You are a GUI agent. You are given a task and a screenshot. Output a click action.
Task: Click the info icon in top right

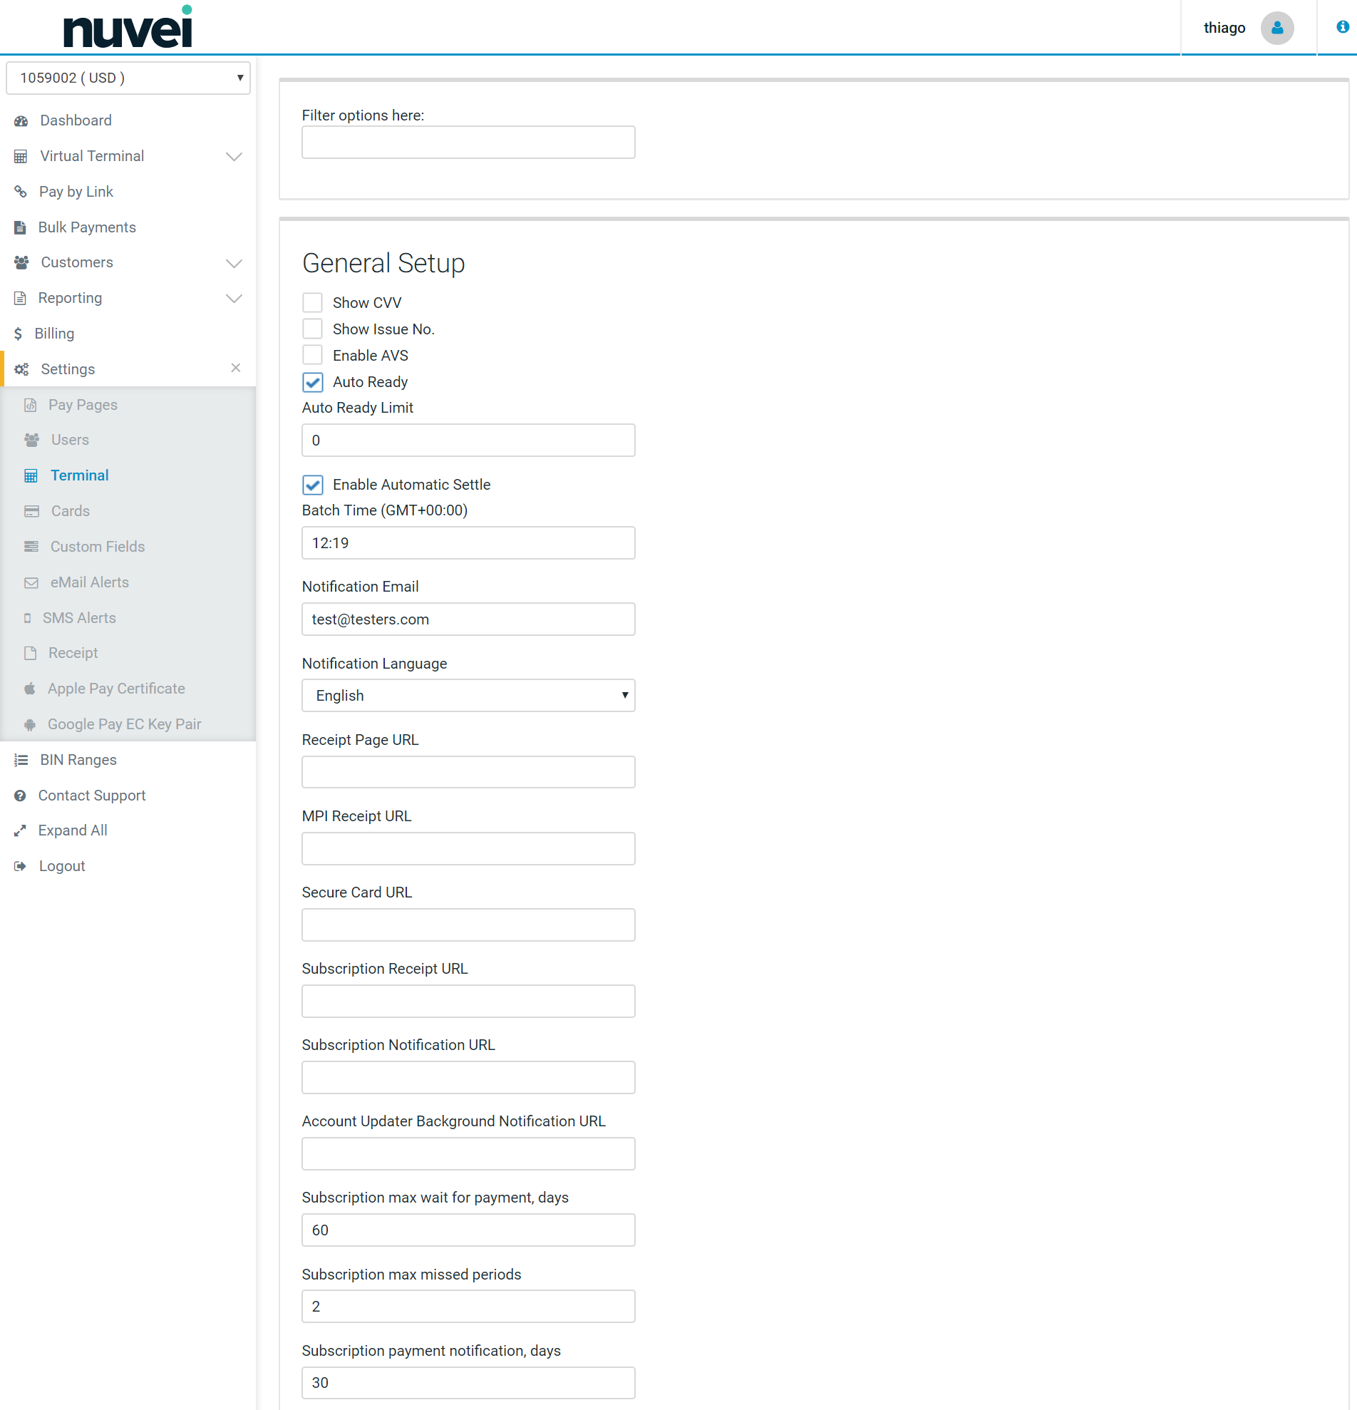(x=1342, y=26)
